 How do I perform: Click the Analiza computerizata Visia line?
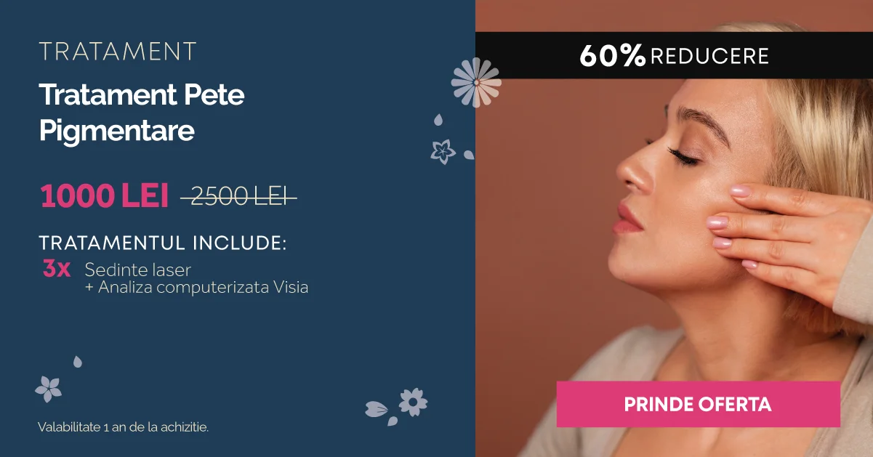196,287
